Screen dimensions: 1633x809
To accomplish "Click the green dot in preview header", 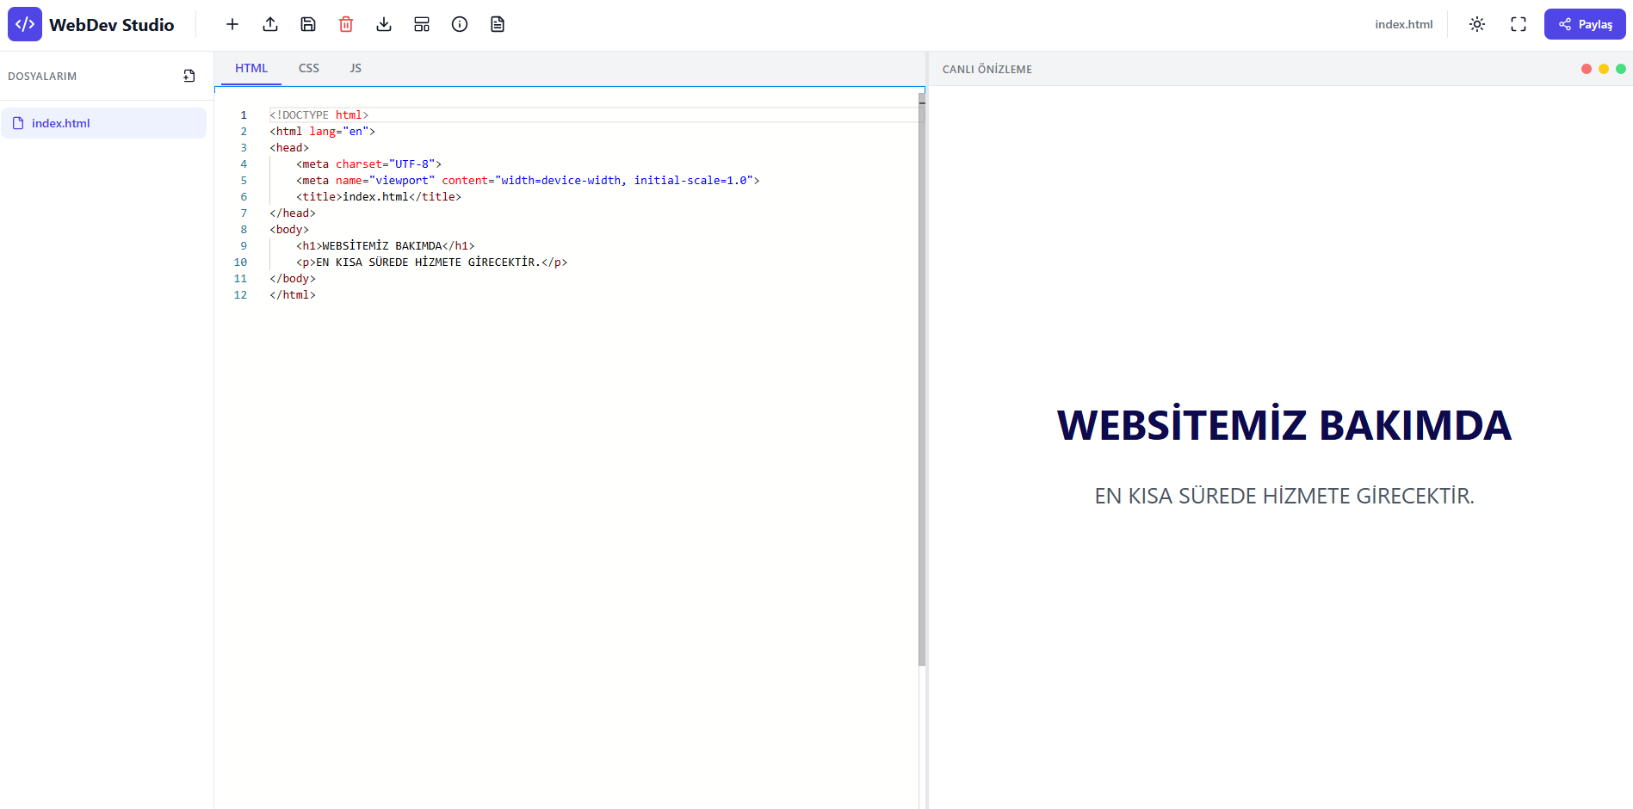I will click(x=1621, y=69).
